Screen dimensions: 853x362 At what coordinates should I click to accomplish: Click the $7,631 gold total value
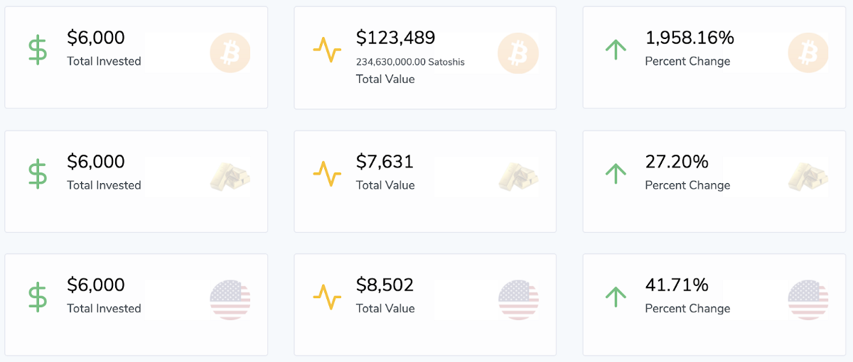click(385, 162)
